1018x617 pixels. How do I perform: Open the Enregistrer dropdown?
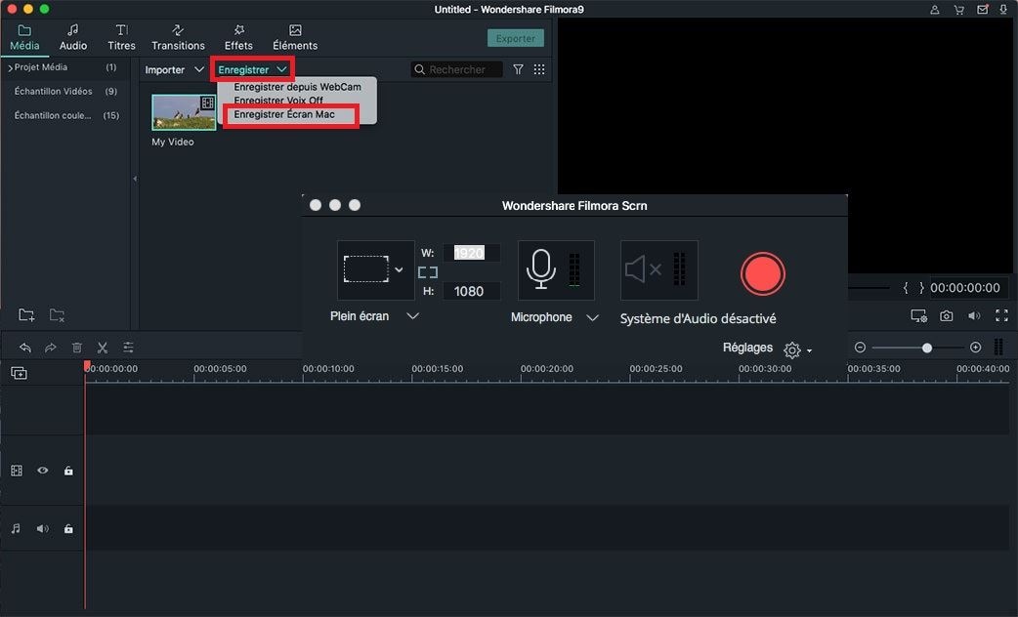click(253, 69)
